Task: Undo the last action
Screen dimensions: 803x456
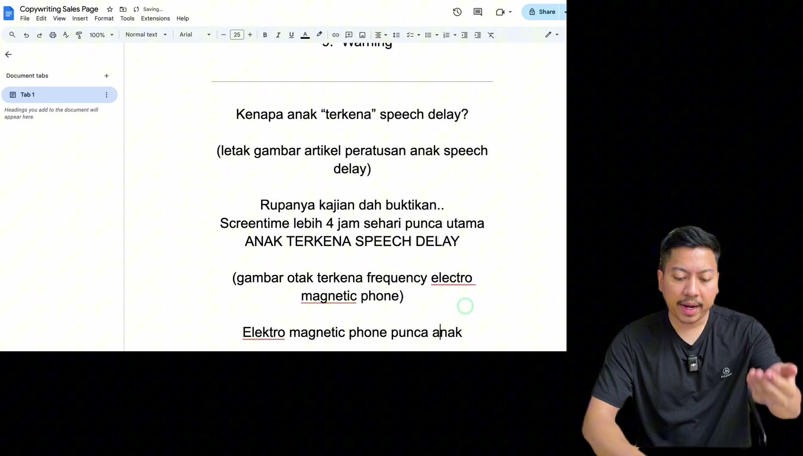Action: click(26, 35)
